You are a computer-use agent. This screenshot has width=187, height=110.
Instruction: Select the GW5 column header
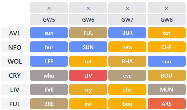(x=49, y=20)
